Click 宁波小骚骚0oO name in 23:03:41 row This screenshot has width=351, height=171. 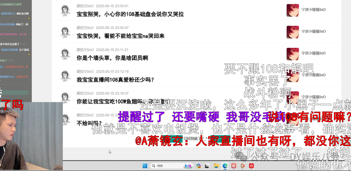click(313, 10)
